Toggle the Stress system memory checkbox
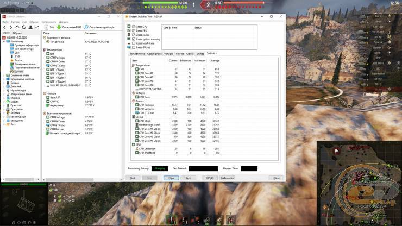The image size is (402, 226). (x=134, y=39)
